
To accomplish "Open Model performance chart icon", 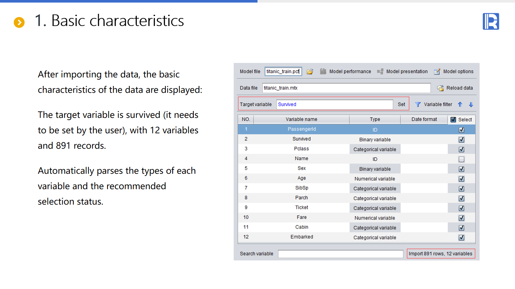I will (x=323, y=72).
